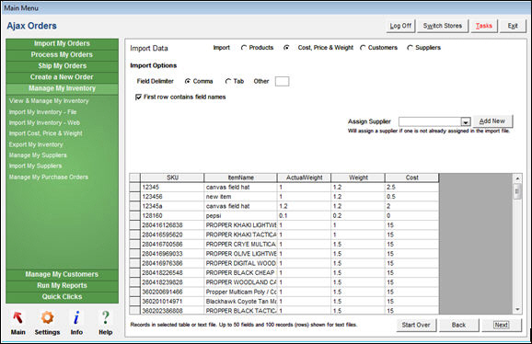
Task: Click the table vertical scrollbar thumb
Action: (517, 191)
